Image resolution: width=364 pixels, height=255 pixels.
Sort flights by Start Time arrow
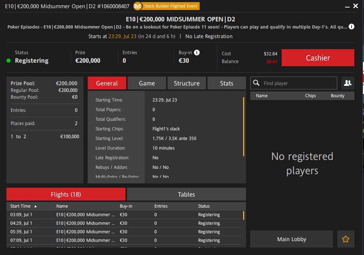point(35,206)
